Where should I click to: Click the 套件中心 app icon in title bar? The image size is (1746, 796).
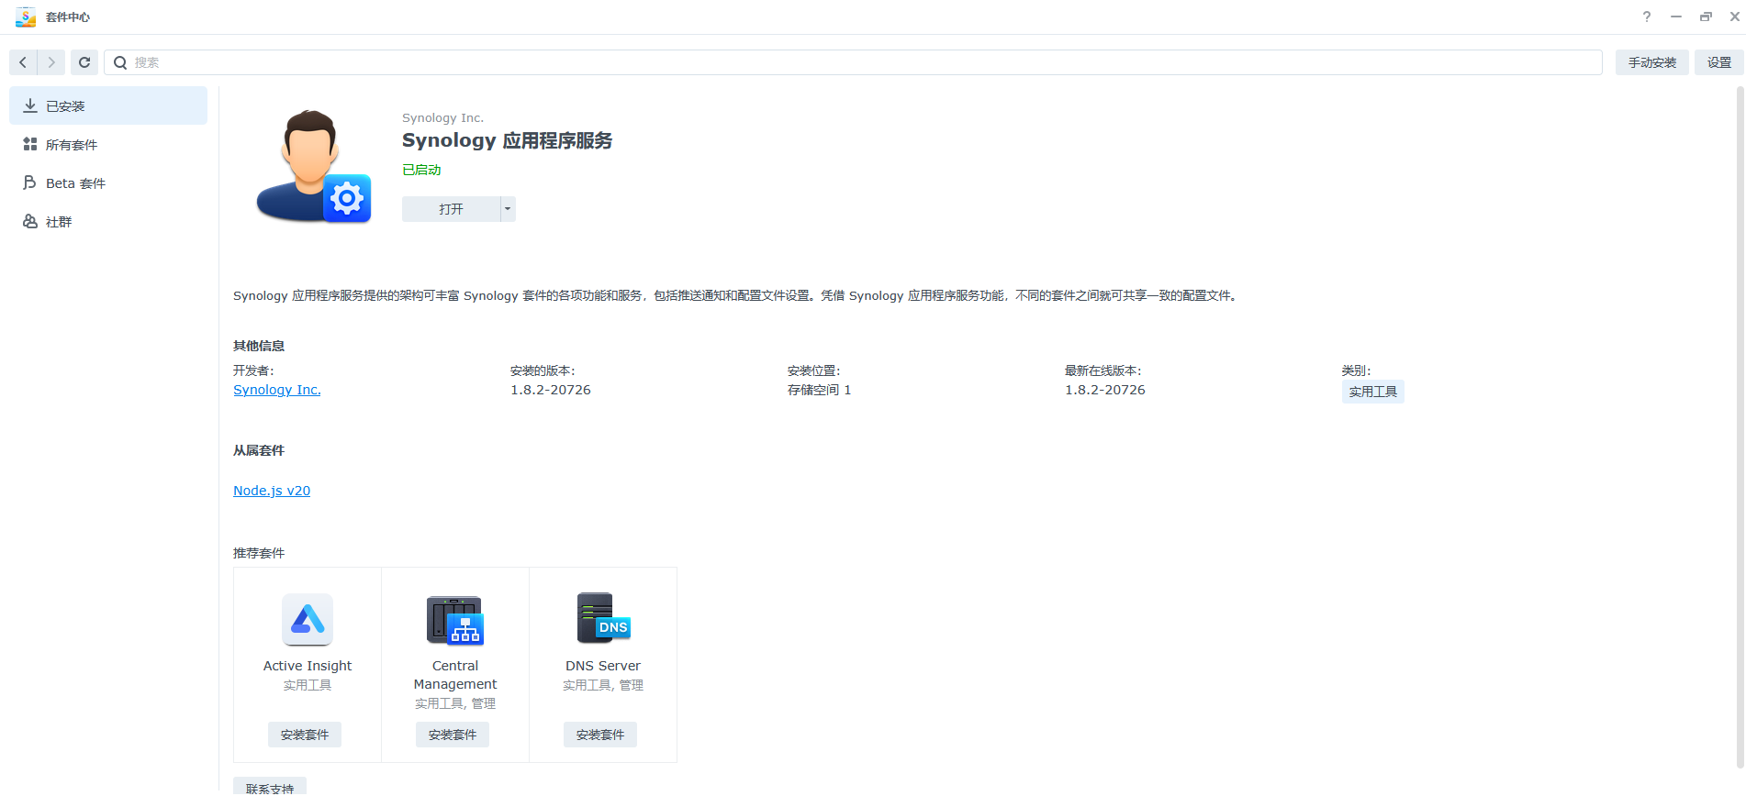pyautogui.click(x=26, y=17)
